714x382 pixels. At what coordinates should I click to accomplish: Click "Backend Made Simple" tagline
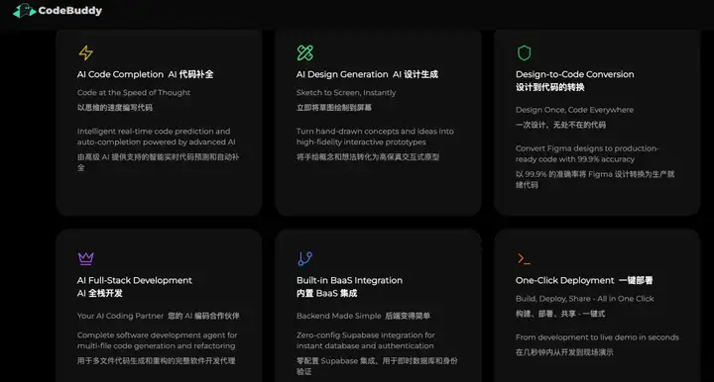pyautogui.click(x=339, y=316)
